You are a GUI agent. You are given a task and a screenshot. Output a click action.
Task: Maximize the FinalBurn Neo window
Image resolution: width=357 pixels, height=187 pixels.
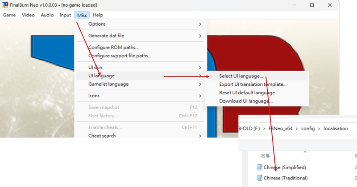[312, 5]
